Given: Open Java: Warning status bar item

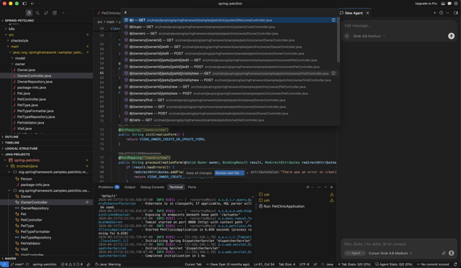Looking at the screenshot, I should (107, 264).
